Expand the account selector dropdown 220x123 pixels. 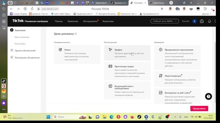(x=165, y=21)
